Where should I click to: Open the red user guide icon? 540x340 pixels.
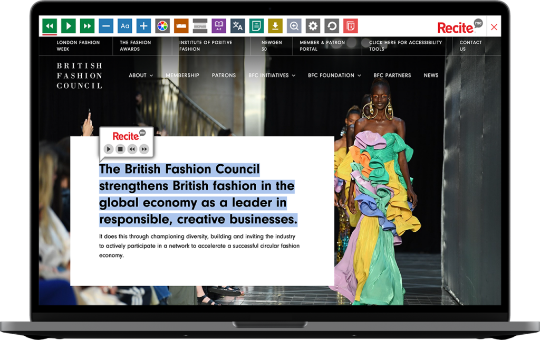[350, 26]
